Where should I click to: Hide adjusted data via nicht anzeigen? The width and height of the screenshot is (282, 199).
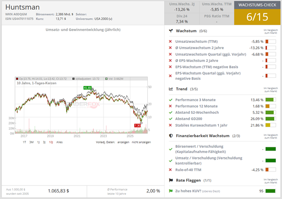[x=141, y=142]
